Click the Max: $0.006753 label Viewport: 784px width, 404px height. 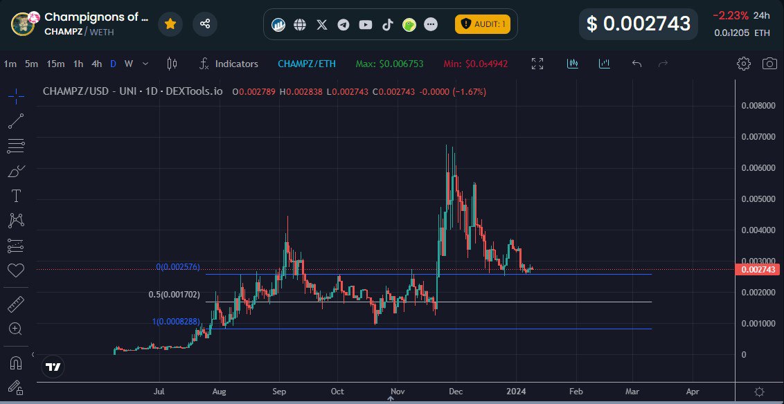[x=389, y=64]
